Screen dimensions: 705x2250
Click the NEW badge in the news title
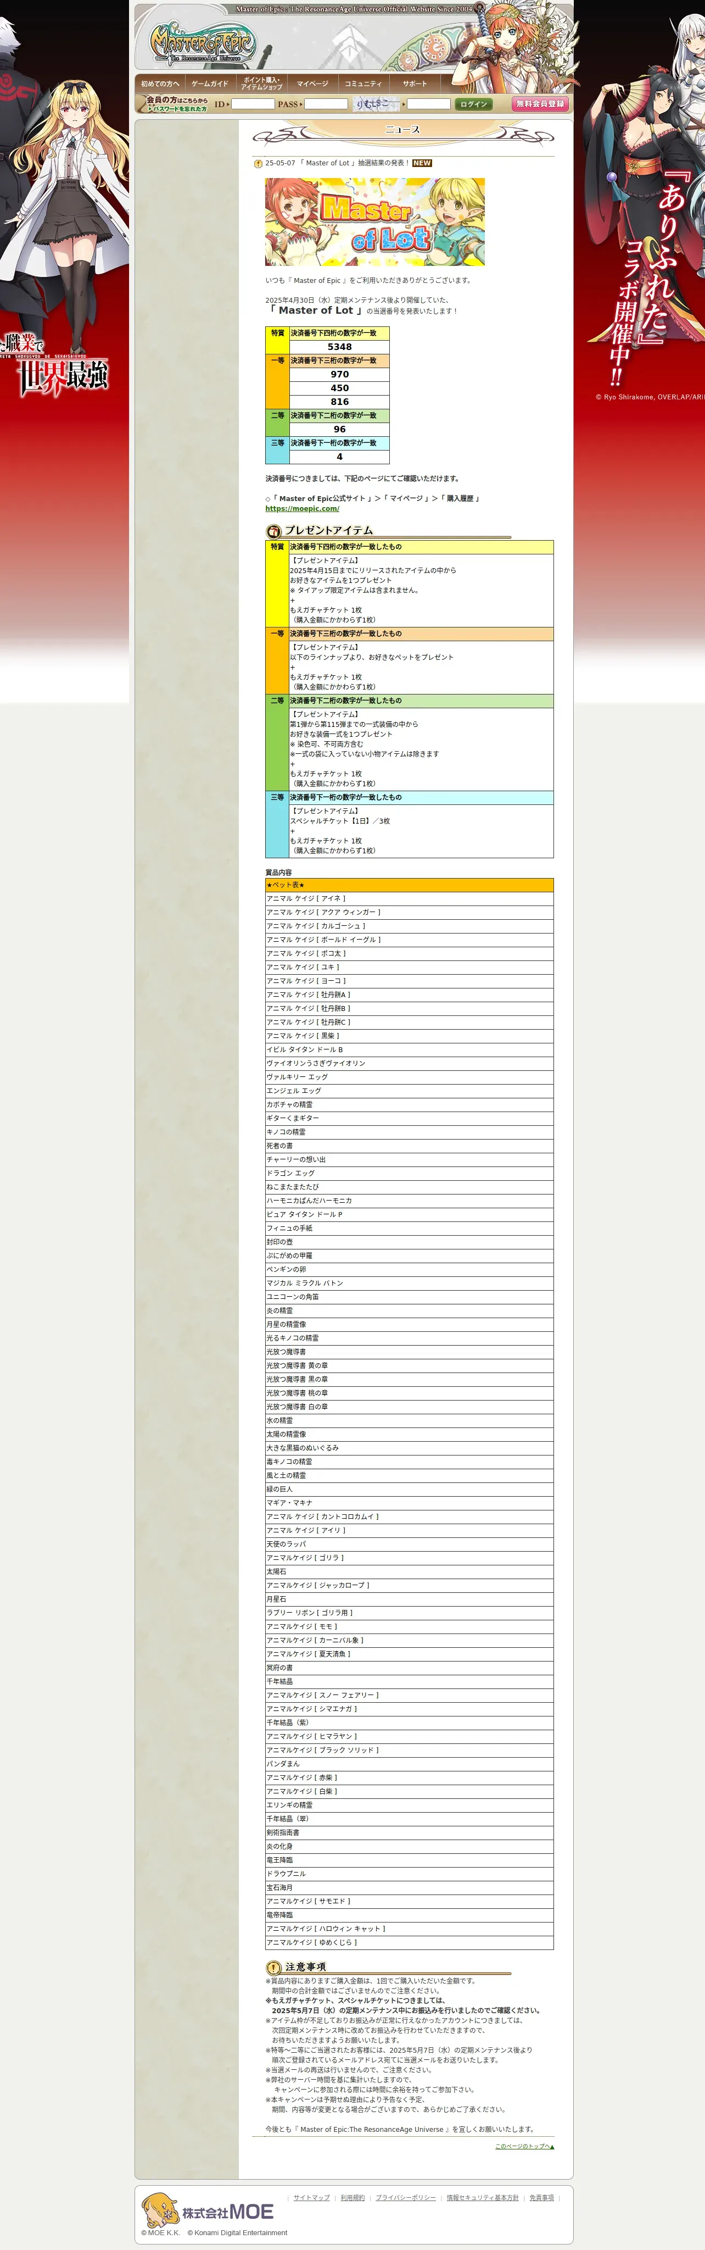coord(422,163)
